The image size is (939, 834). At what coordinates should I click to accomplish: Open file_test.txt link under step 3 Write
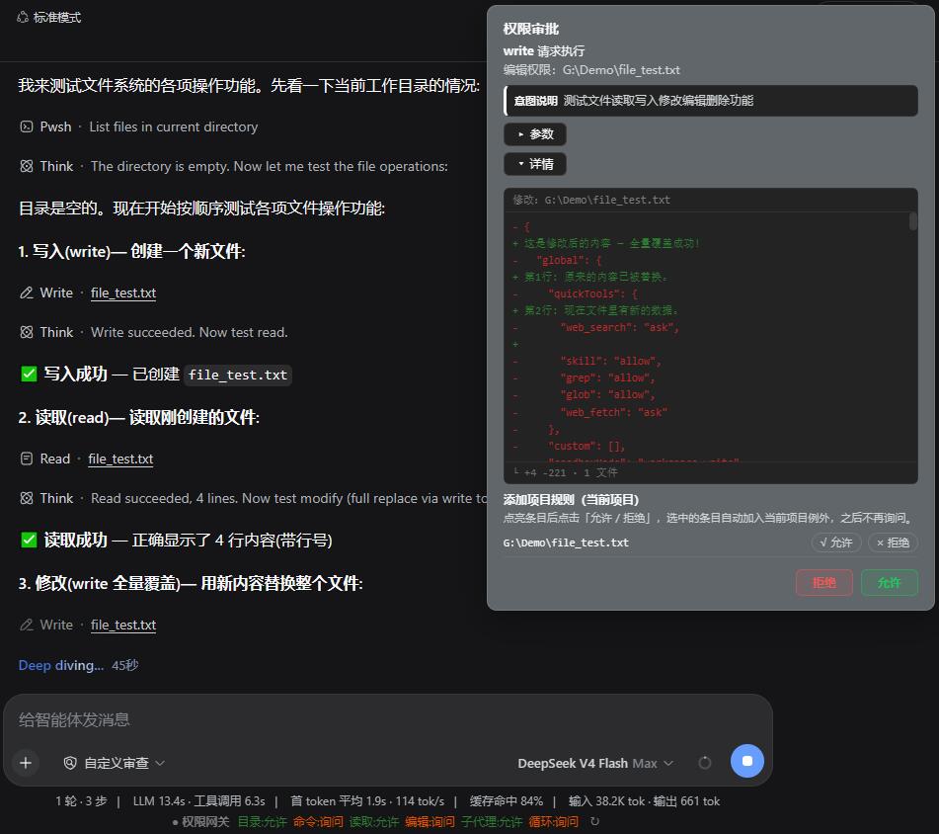coord(123,625)
